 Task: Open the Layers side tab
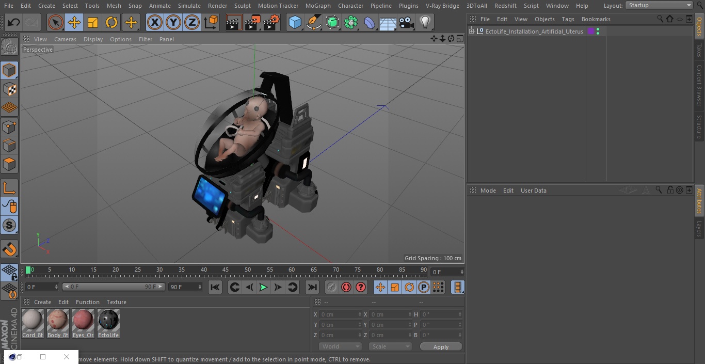click(699, 229)
